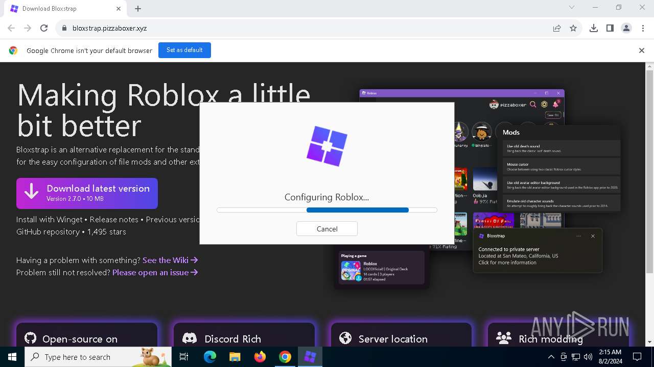The height and width of the screenshot is (367, 654).
Task: Close the Download Bloxstrap tab
Action: (119, 8)
